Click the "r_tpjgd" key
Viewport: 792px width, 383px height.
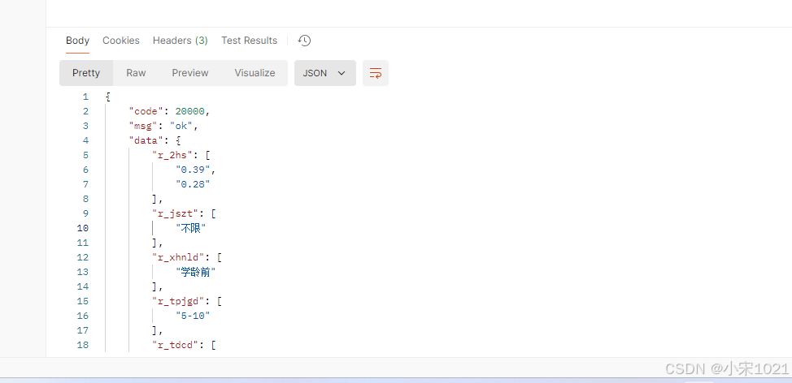[x=179, y=301]
